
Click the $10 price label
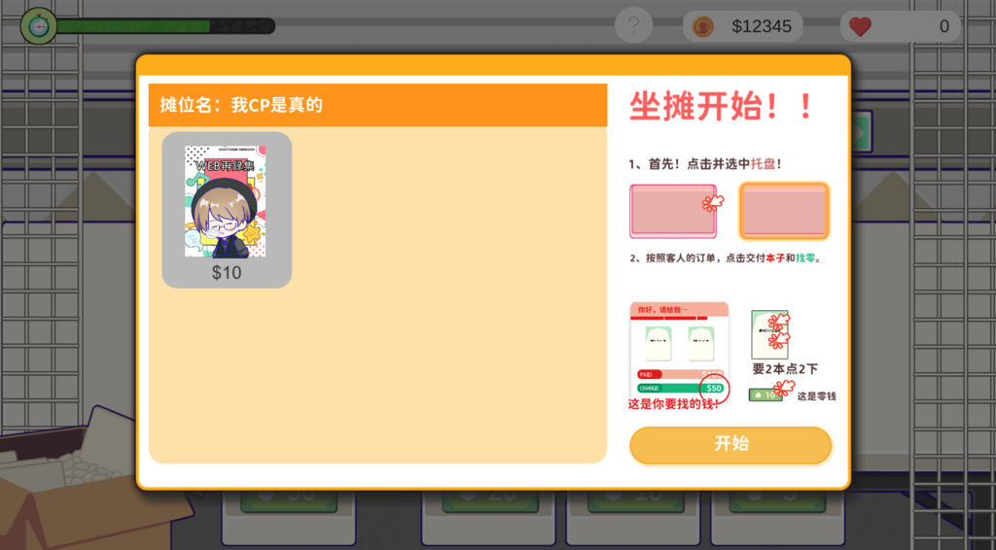227,273
